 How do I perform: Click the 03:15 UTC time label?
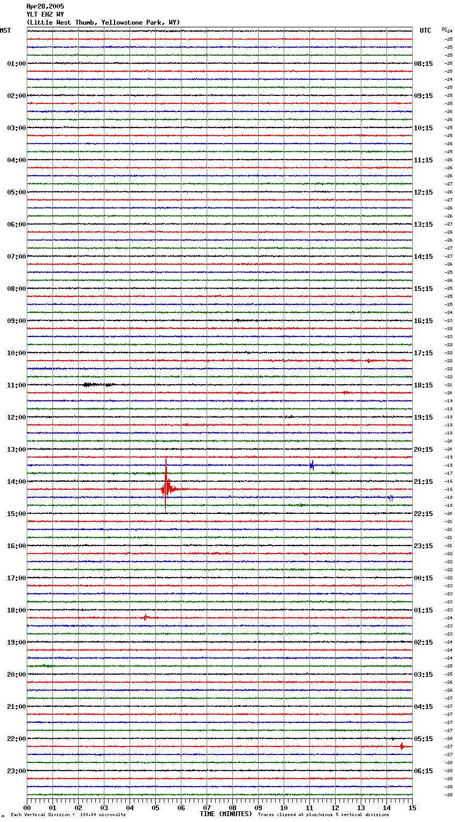tap(423, 675)
